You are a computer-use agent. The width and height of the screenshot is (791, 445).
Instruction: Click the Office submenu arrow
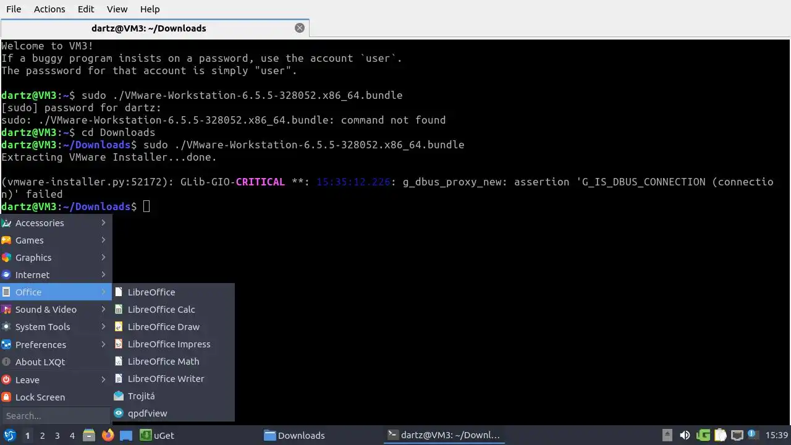coord(104,292)
